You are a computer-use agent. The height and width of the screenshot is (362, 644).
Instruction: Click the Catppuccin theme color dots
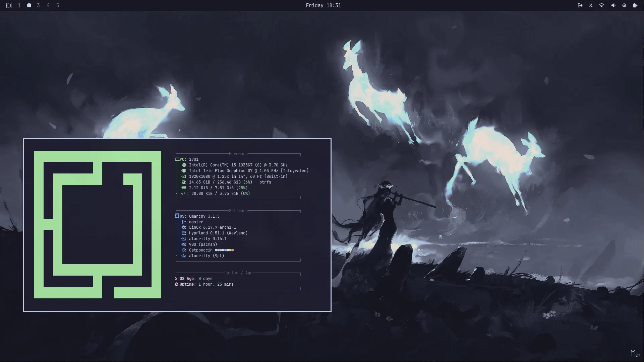coord(224,250)
